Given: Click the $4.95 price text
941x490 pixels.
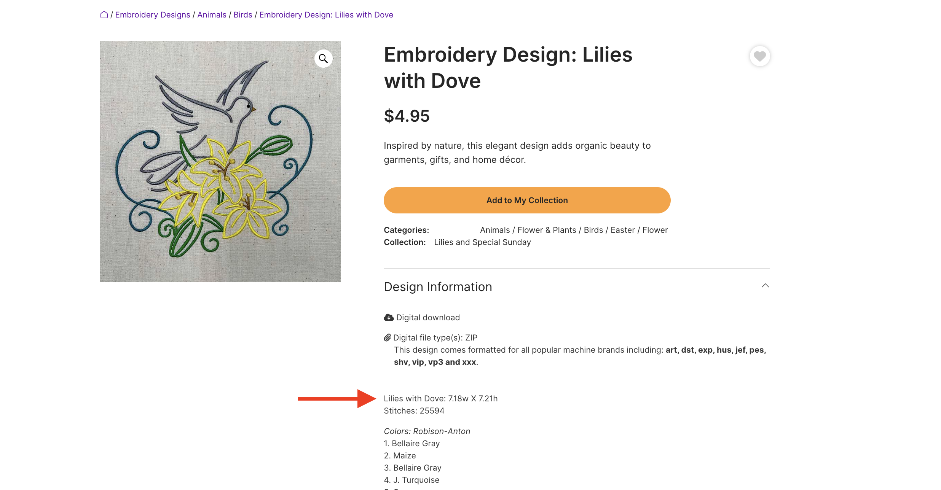Looking at the screenshot, I should [407, 116].
